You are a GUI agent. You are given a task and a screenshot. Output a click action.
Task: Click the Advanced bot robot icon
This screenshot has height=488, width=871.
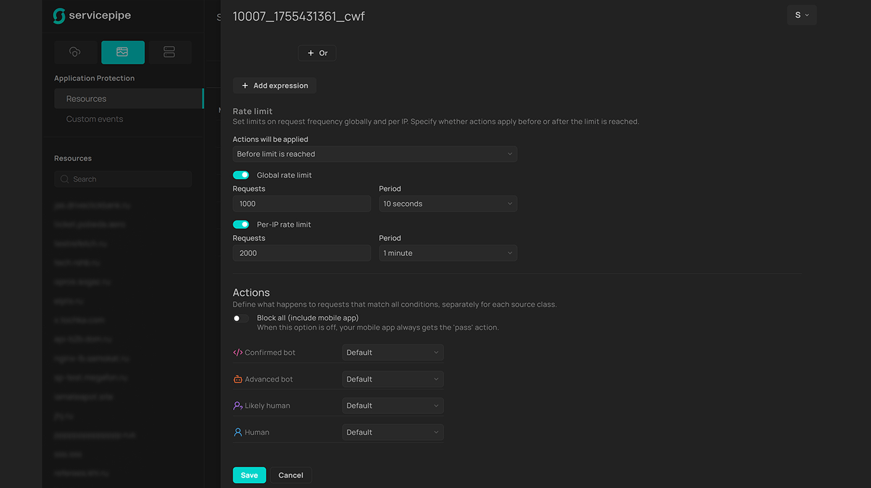pyautogui.click(x=238, y=379)
